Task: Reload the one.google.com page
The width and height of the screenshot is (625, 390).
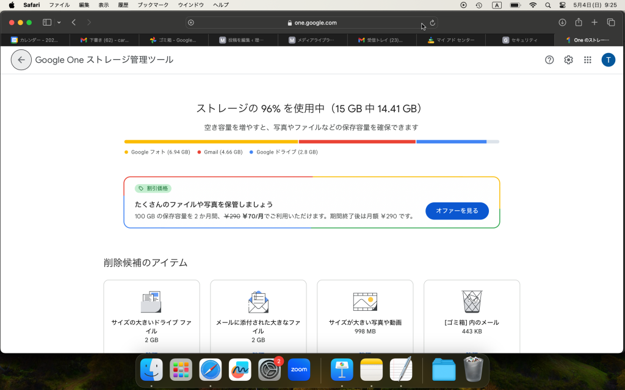Action: (x=432, y=23)
